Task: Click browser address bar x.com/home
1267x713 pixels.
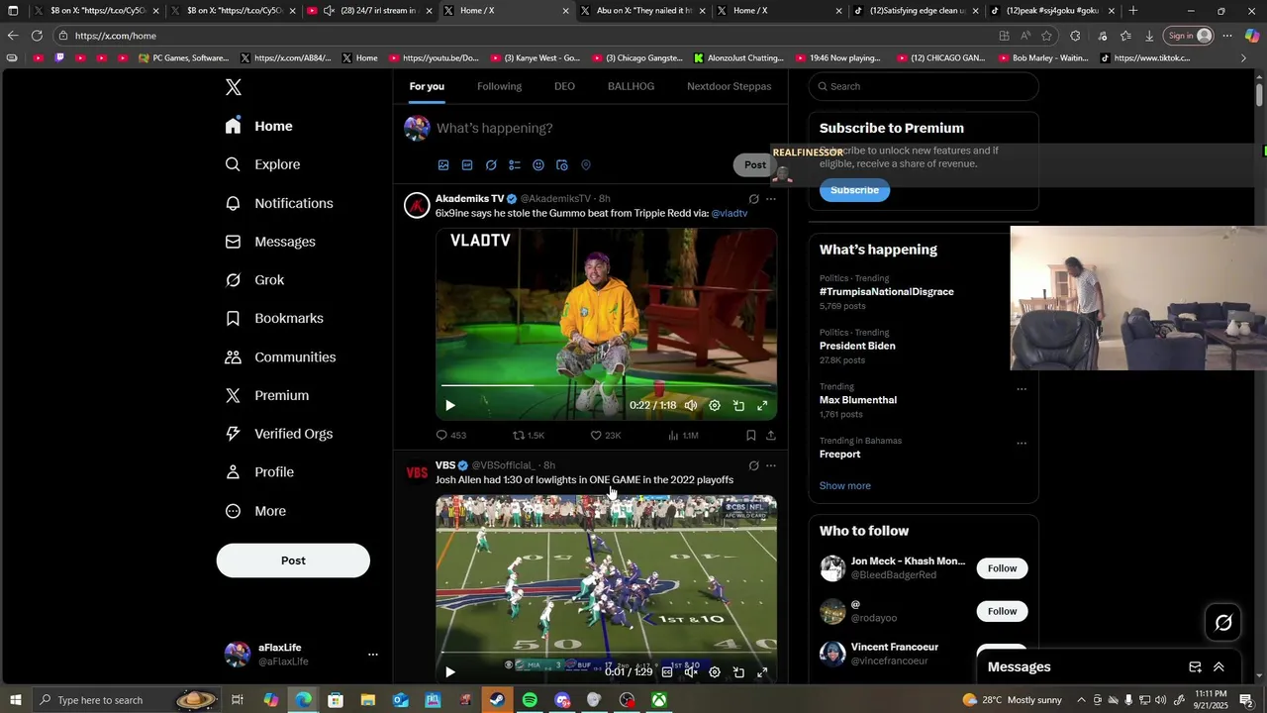Action: click(525, 36)
